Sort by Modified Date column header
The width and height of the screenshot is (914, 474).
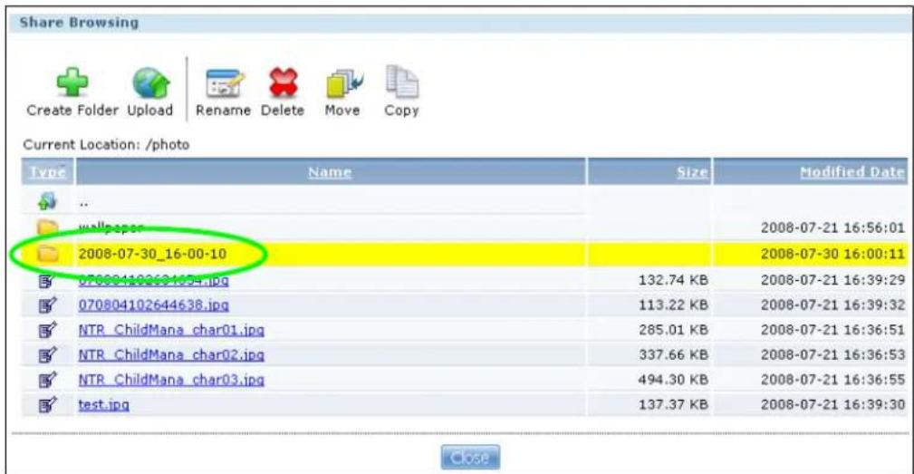(852, 172)
